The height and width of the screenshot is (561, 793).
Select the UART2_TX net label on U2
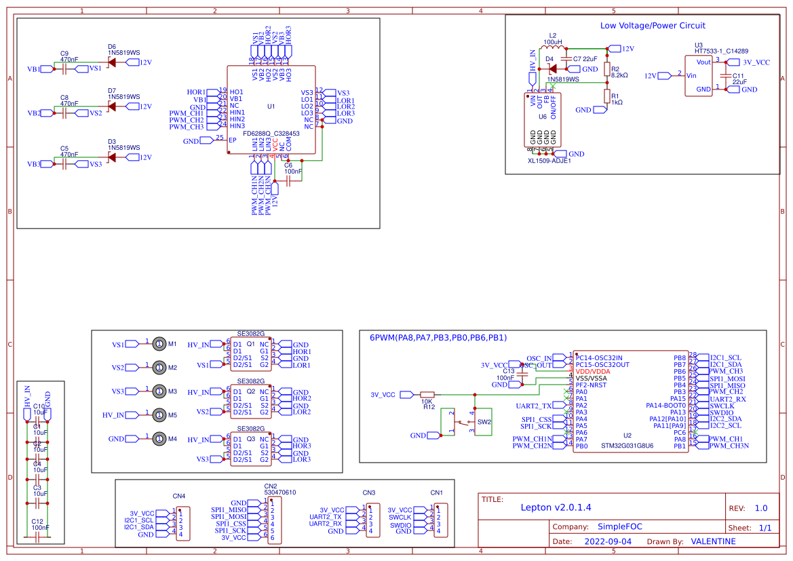tap(533, 406)
